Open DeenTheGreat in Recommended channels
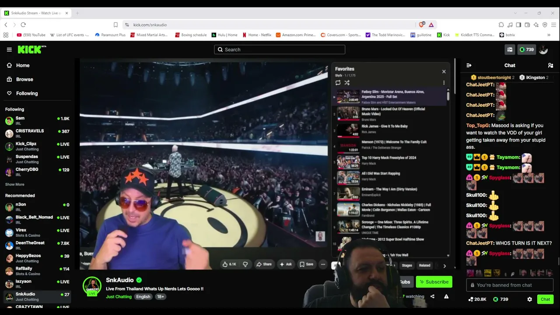 [x=37, y=245]
